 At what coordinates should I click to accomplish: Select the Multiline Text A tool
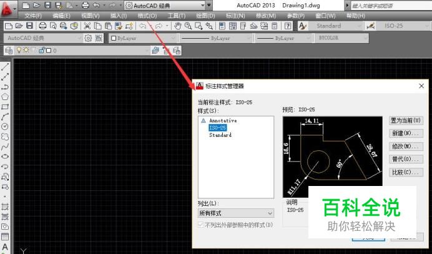pos(5,247)
